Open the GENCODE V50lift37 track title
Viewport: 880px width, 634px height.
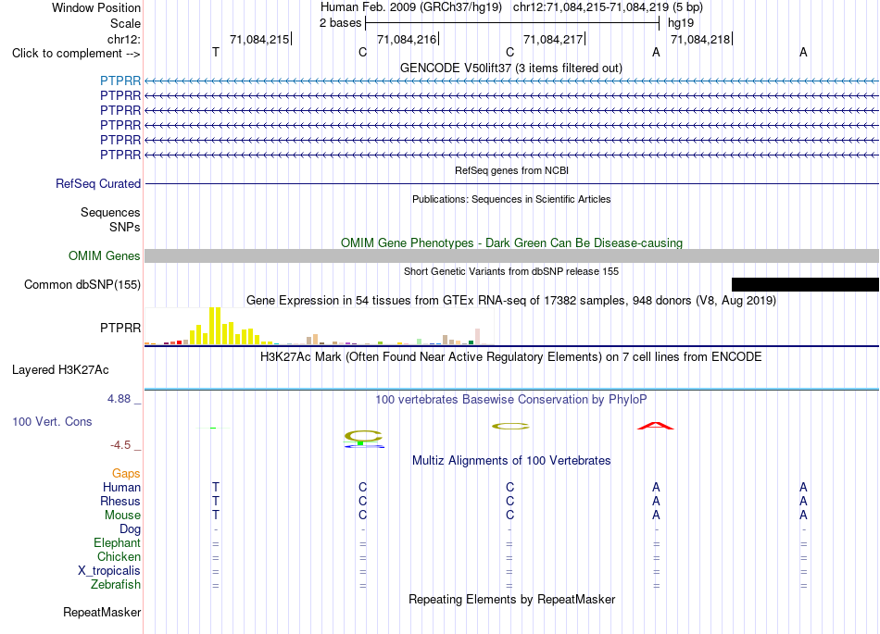510,68
